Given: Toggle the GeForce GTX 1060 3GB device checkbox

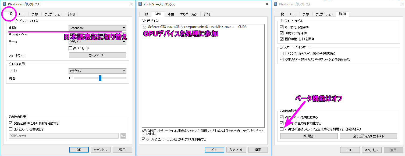Looking at the screenshot, I should point(145,27).
